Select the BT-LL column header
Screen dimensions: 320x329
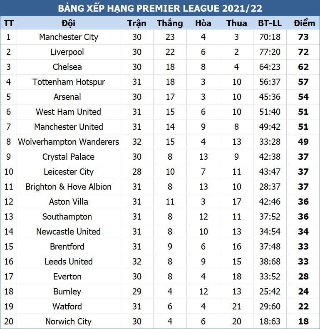click(x=270, y=23)
